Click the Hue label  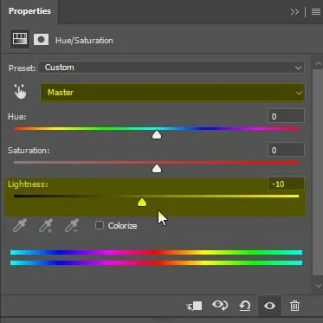click(x=17, y=117)
